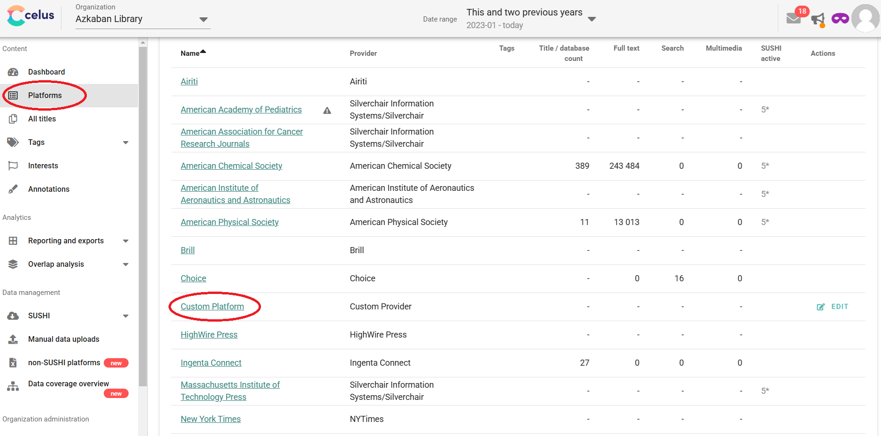This screenshot has width=881, height=436.
Task: Click the warning triangle next to American Academy of Pediatrics
Action: 327,111
